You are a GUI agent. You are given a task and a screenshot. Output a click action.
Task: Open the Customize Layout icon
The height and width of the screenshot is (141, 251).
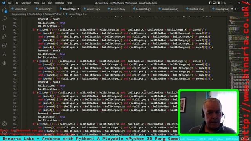(x=224, y=3)
